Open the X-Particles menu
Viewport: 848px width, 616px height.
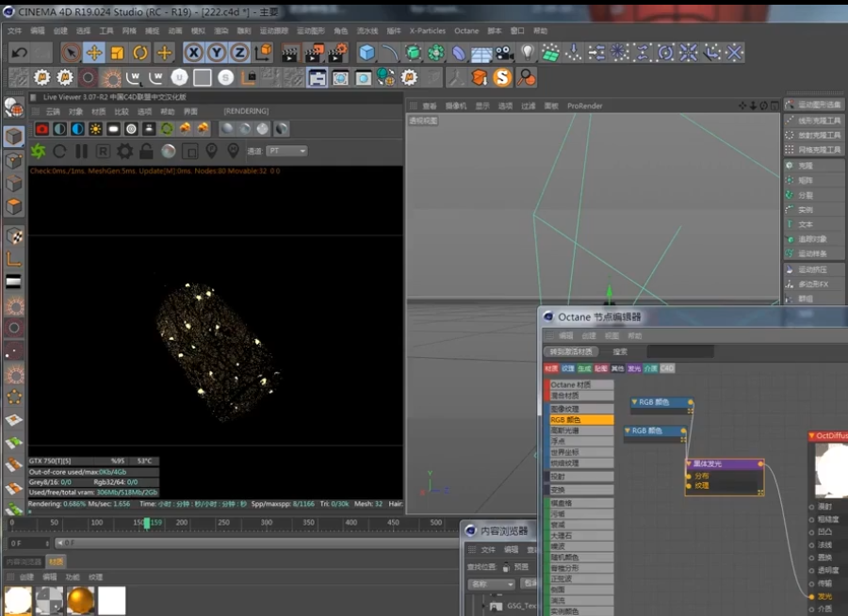pos(427,31)
